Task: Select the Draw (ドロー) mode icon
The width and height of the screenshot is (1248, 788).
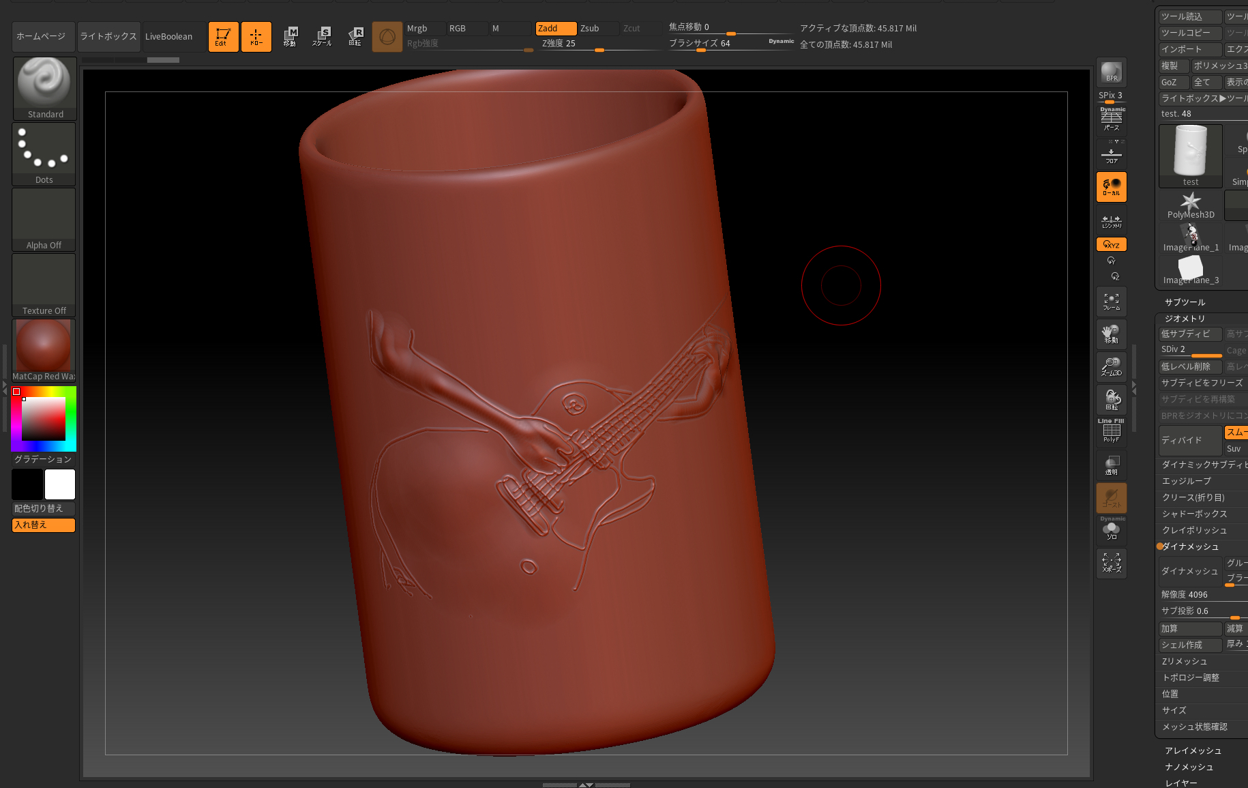Action: [x=256, y=37]
